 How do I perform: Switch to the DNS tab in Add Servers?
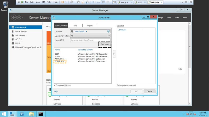click(x=75, y=25)
